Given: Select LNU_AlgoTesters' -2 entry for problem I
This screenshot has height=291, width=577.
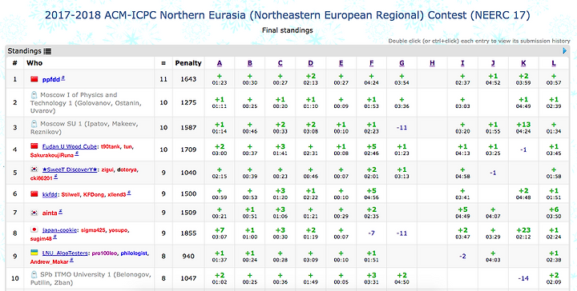Looking at the screenshot, I should click(x=462, y=256).
